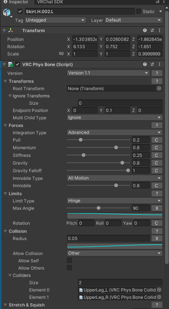Open Transform component help icon
The height and width of the screenshot is (309, 169).
pyautogui.click(x=145, y=30)
